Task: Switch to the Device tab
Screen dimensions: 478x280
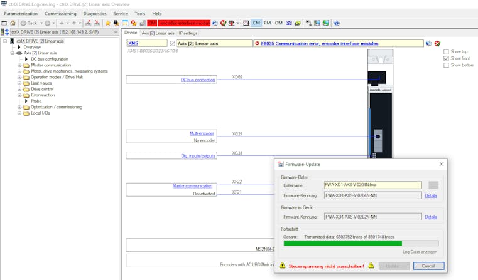Action: point(131,33)
